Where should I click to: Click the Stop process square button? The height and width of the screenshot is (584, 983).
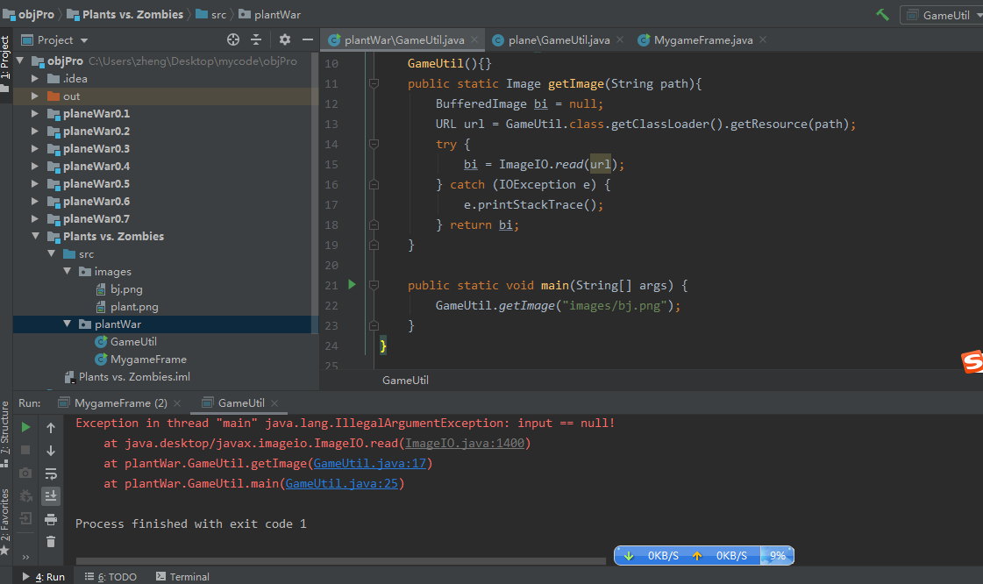click(25, 450)
